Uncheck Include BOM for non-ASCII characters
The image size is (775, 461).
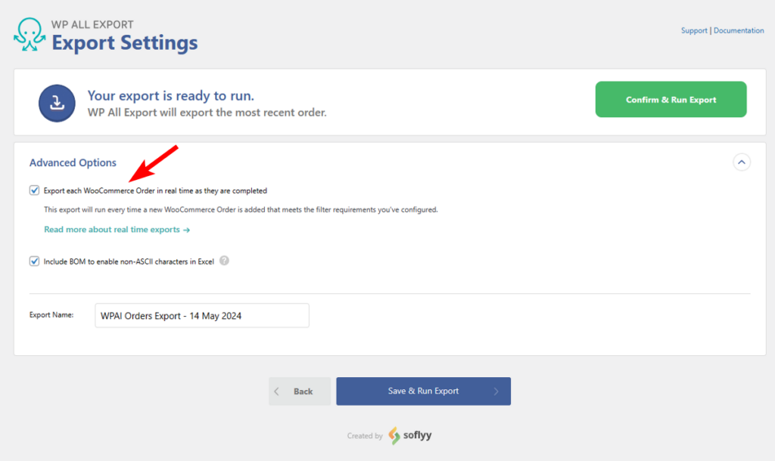click(34, 261)
